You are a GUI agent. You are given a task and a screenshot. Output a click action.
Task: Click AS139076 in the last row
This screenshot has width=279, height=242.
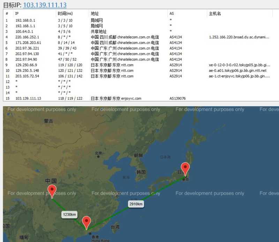click(x=178, y=99)
